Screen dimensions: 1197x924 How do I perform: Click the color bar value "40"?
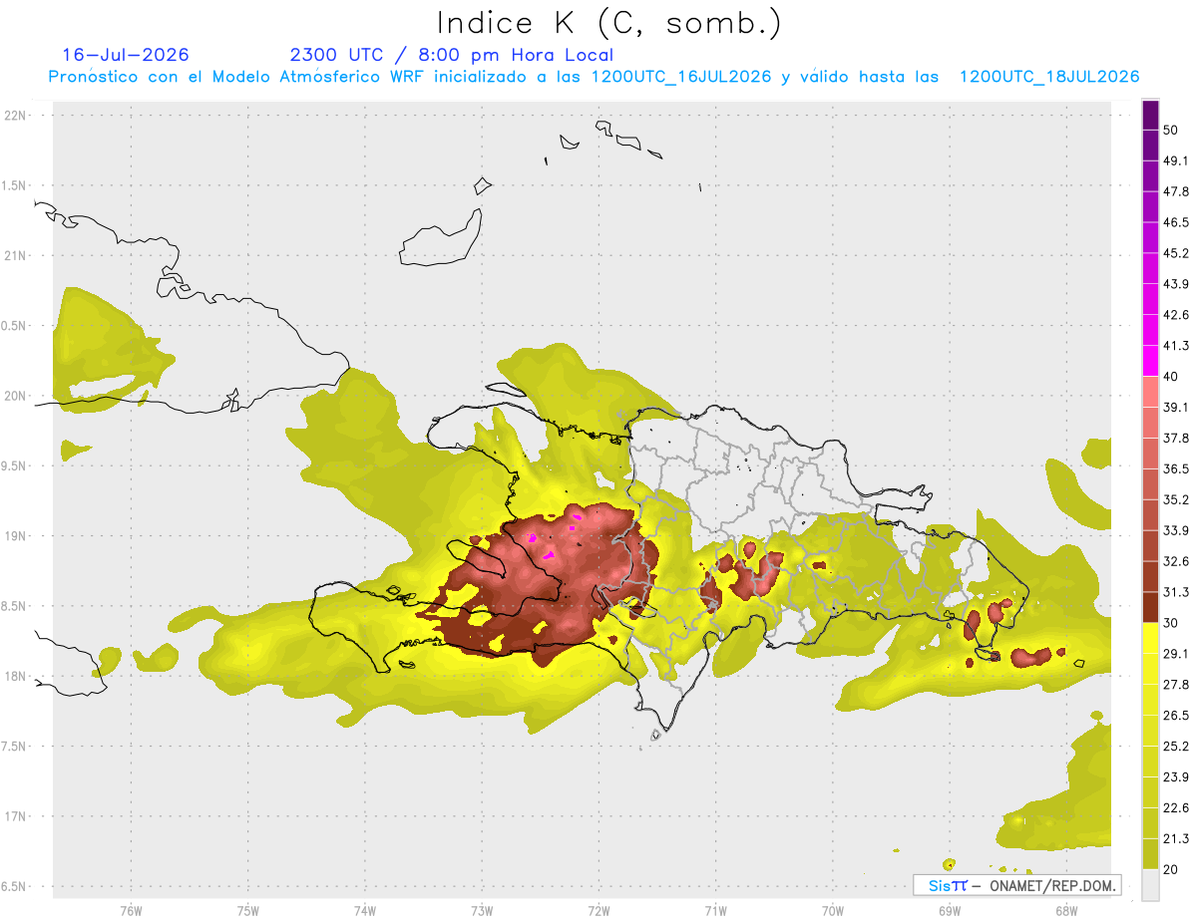coord(1171,377)
